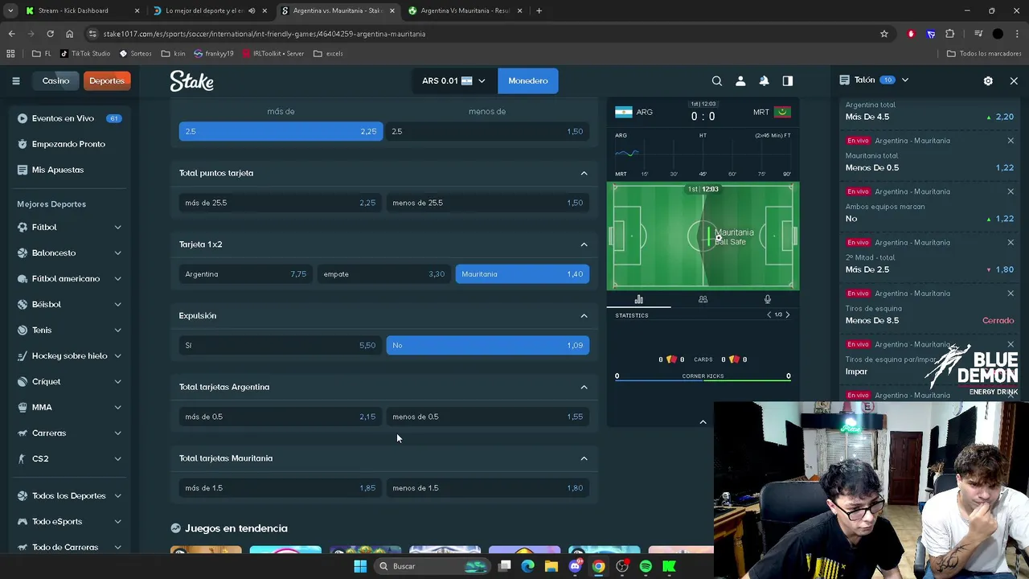Image resolution: width=1029 pixels, height=579 pixels.
Task: Switch to Deportes tab
Action: (x=107, y=80)
